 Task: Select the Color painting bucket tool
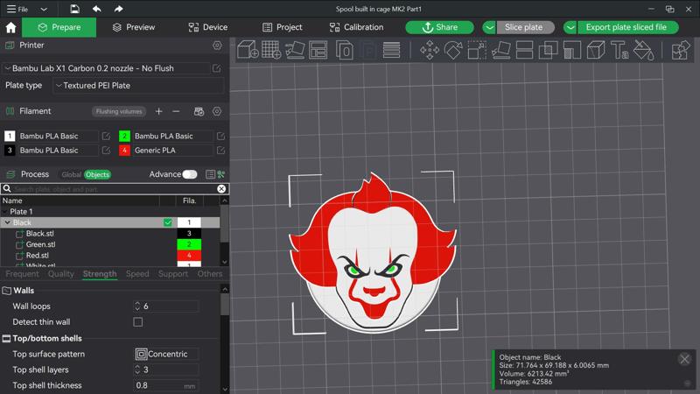[x=643, y=51]
